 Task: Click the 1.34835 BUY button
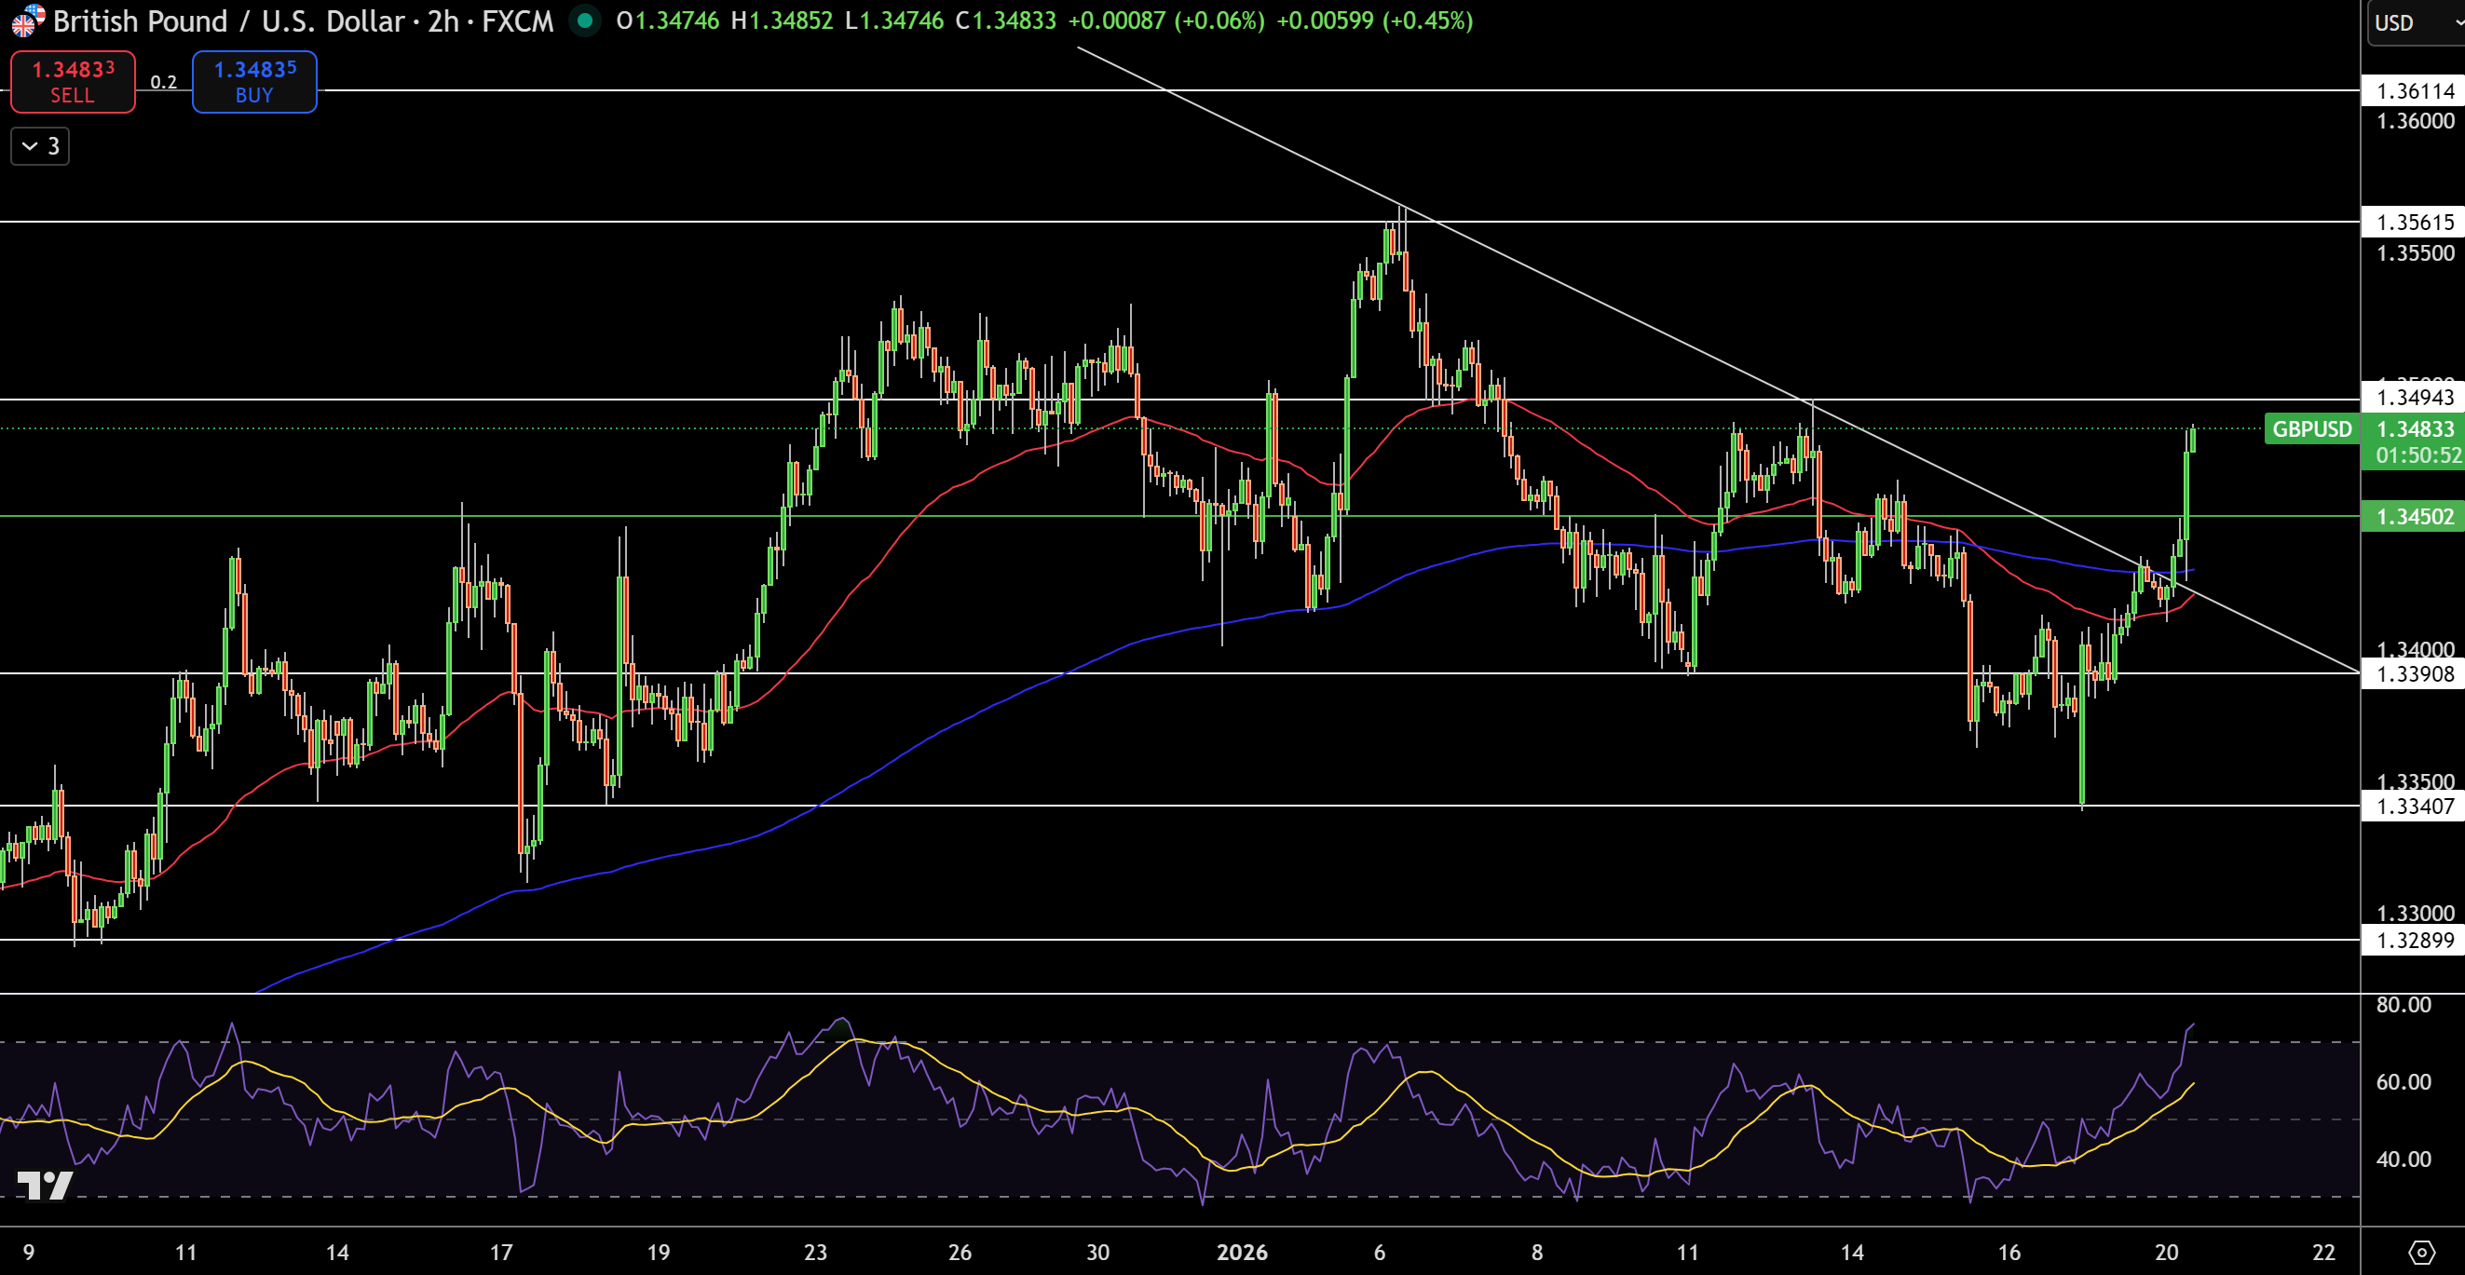click(x=254, y=81)
